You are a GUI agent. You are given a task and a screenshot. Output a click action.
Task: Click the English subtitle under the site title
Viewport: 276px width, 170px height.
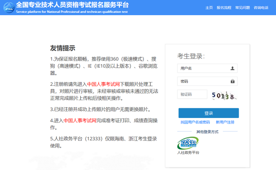(x=71, y=12)
